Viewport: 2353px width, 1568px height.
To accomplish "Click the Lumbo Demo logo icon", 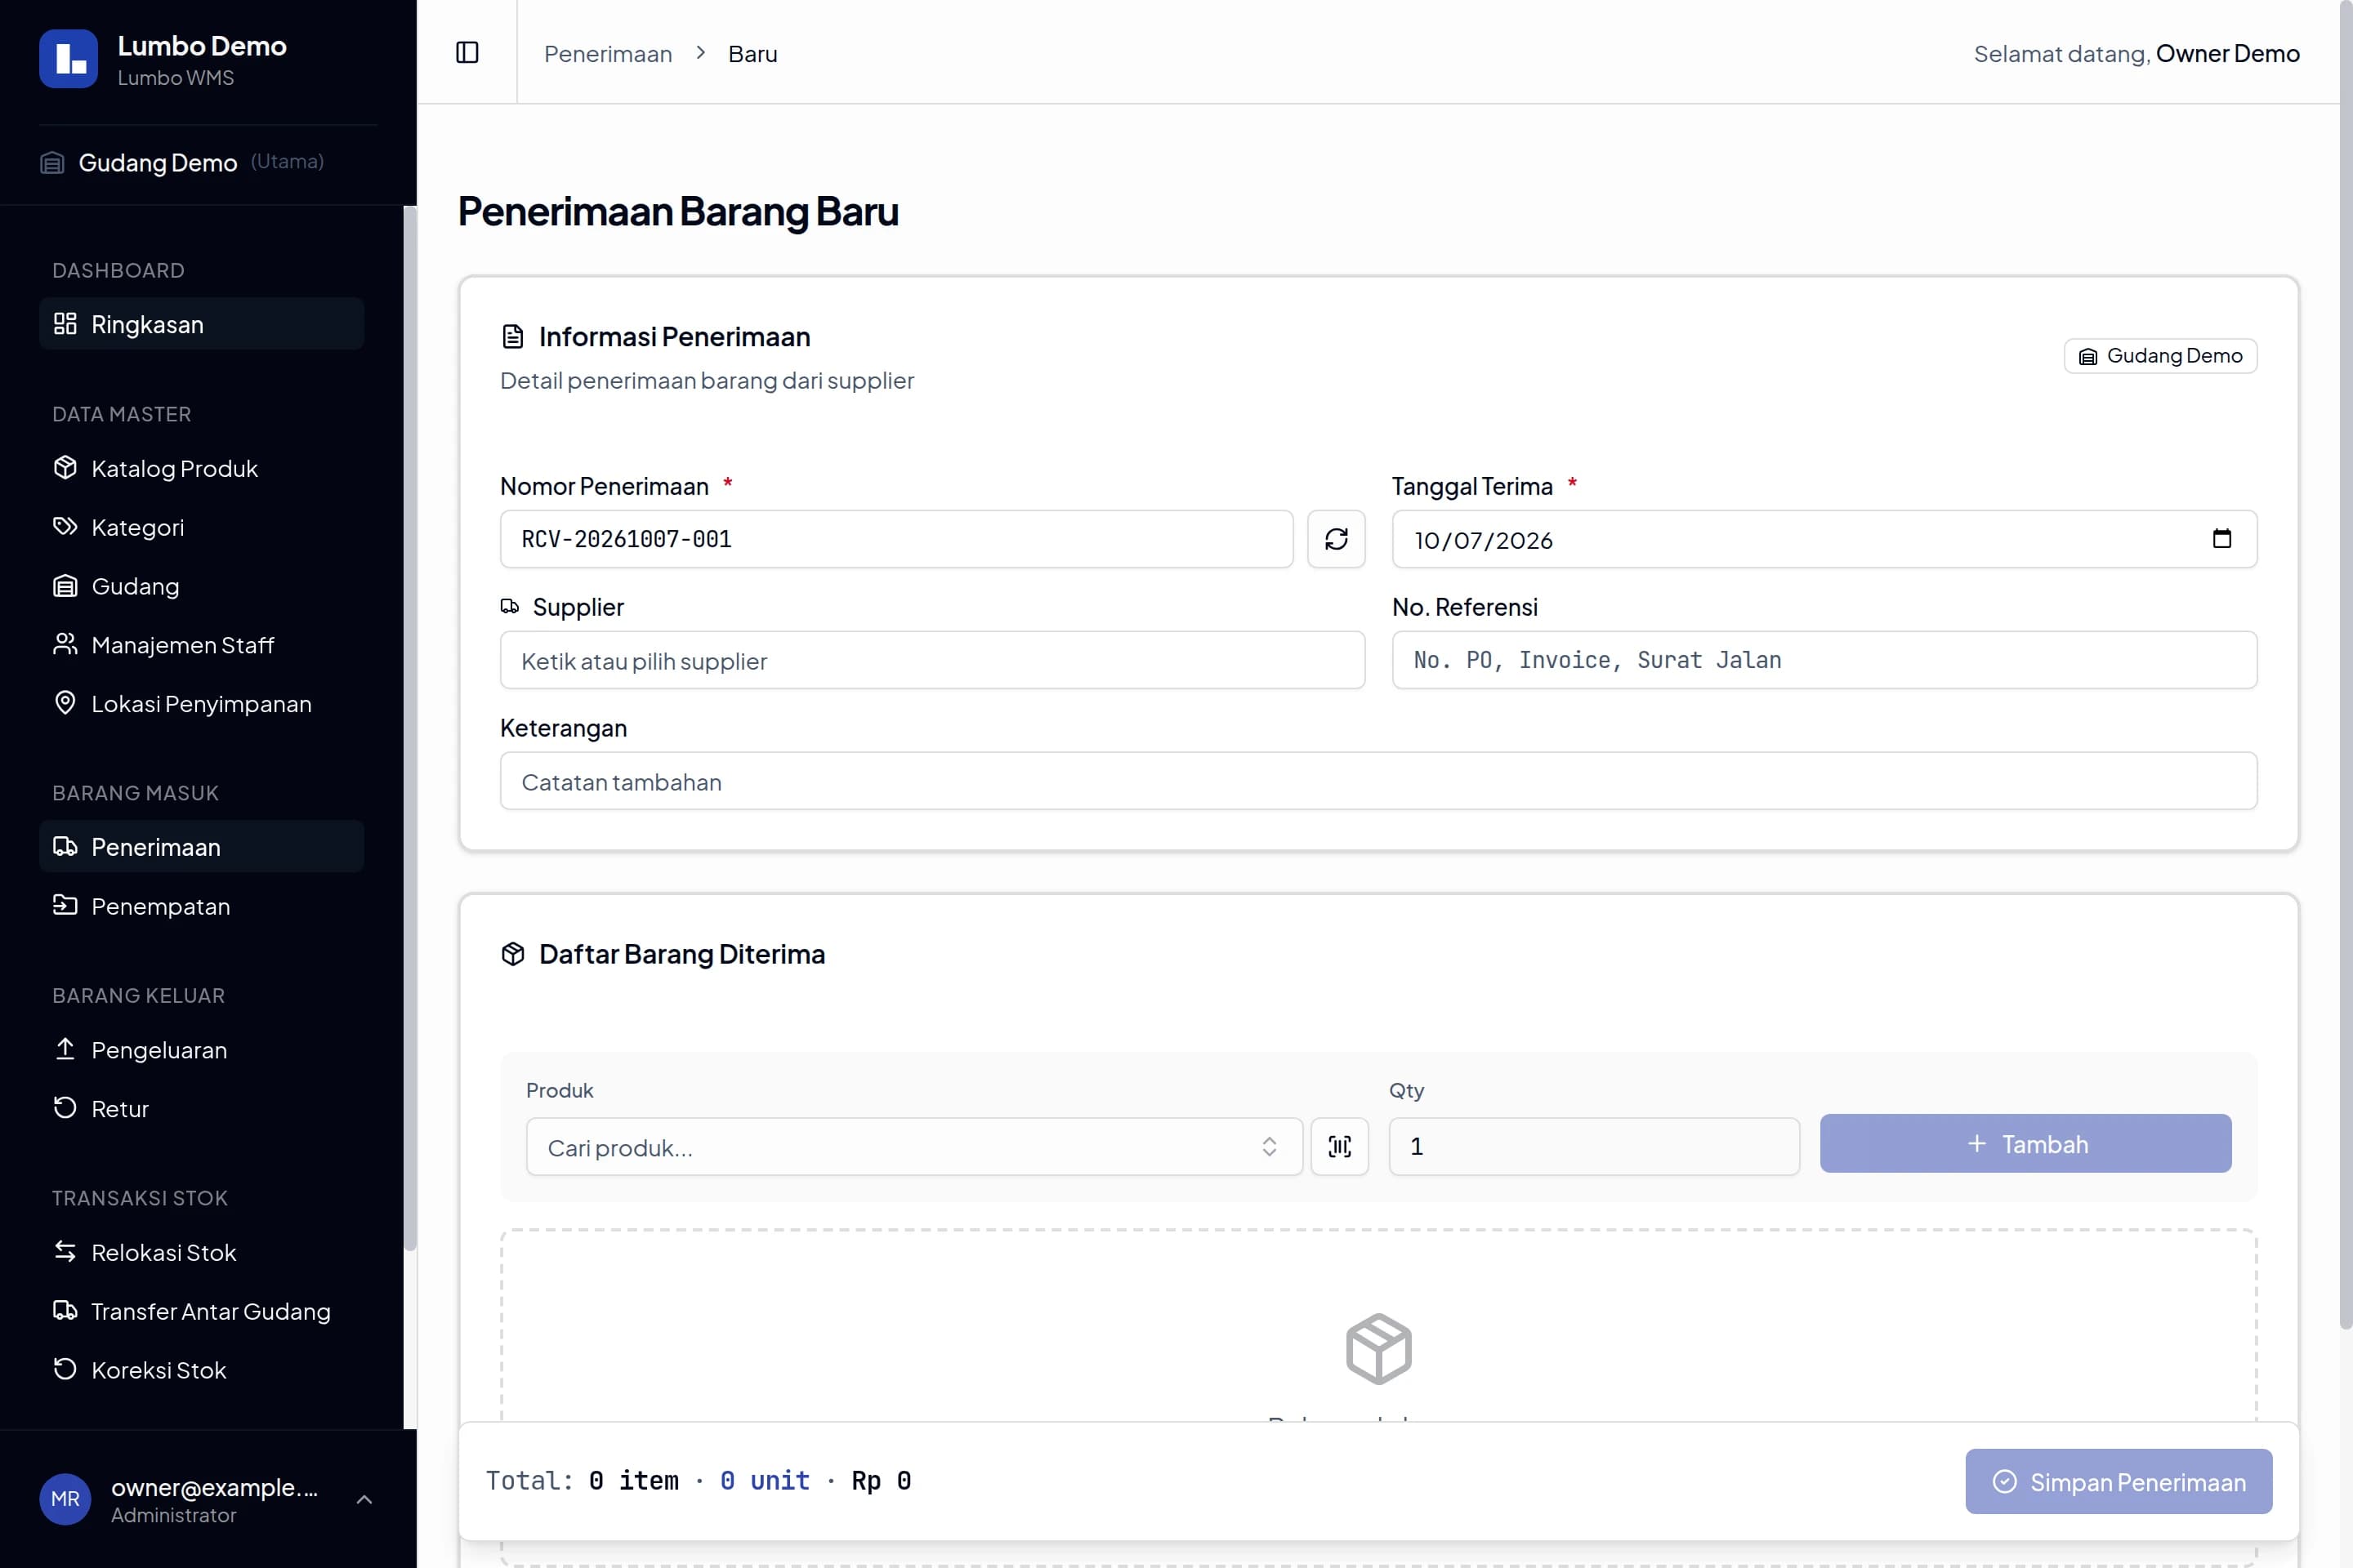I will point(68,59).
